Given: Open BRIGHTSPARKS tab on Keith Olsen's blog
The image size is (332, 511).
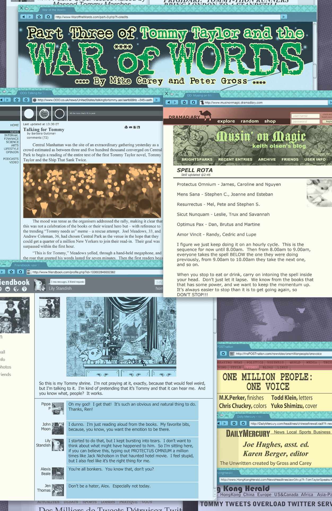Looking at the screenshot, I should click(197, 160).
